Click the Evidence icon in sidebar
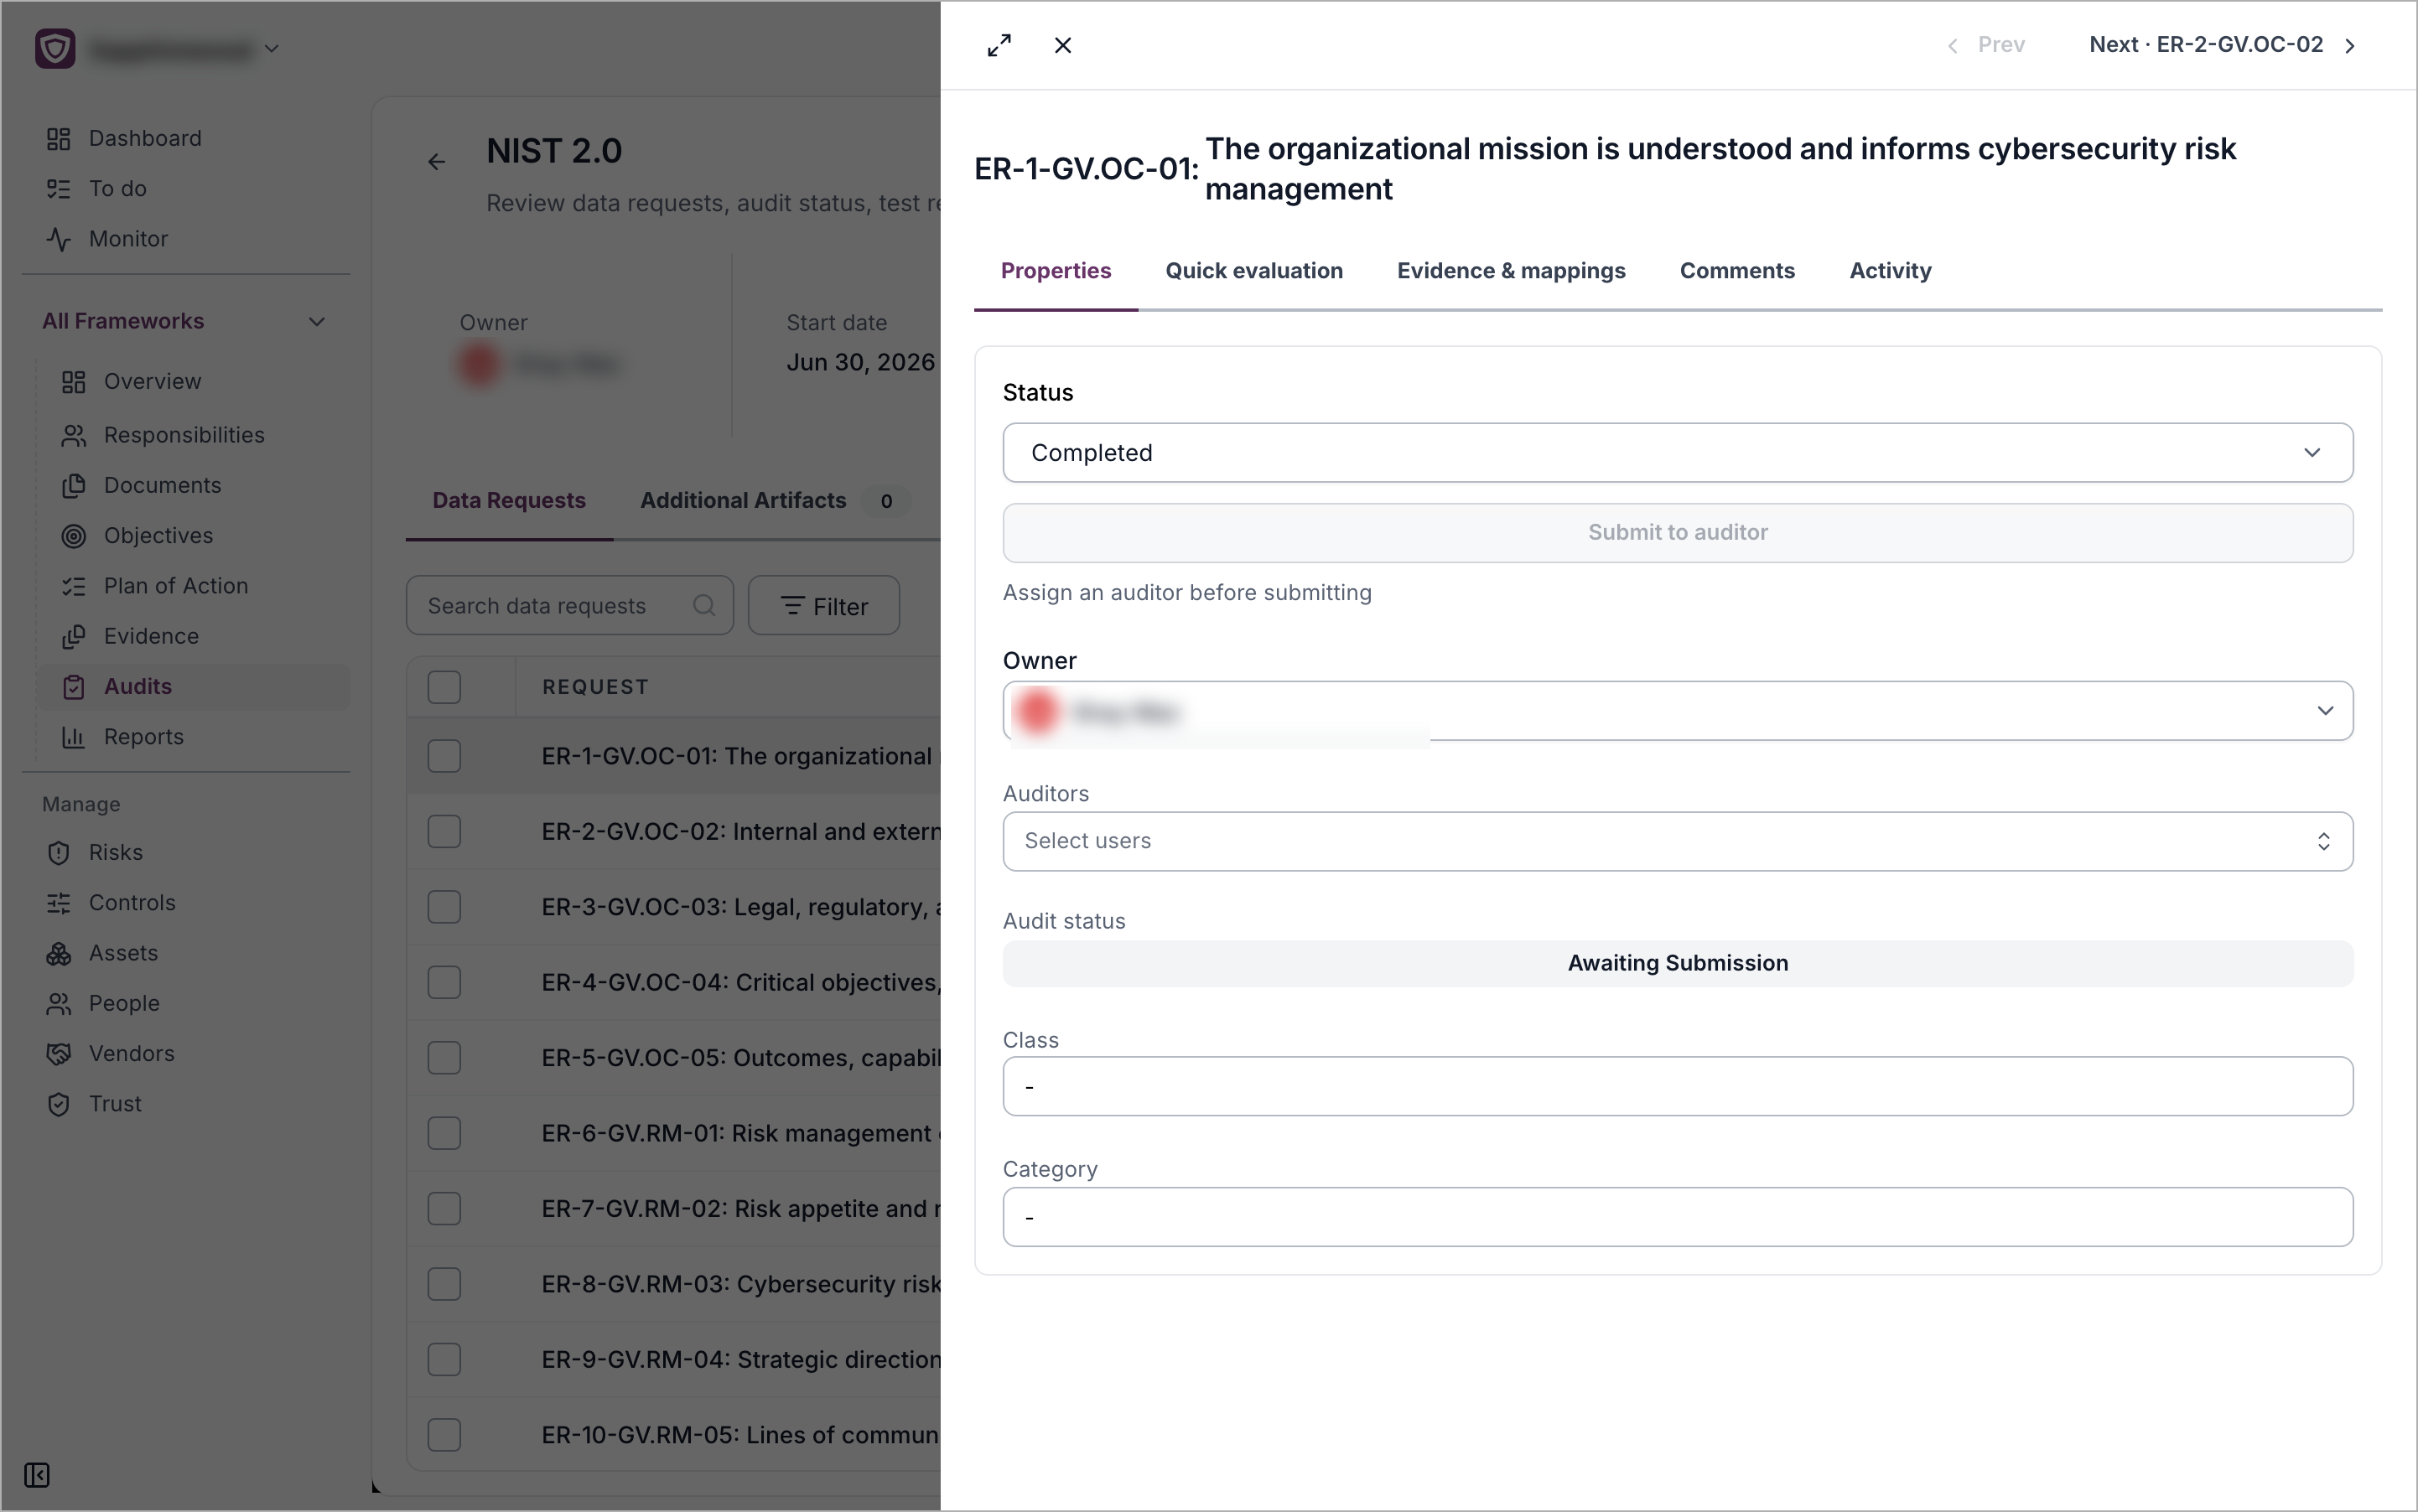Viewport: 2418px width, 1512px height. pos(73,636)
